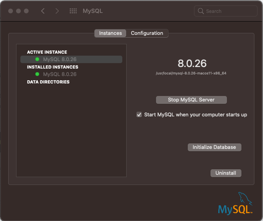Click the Data Directories section header

(48, 82)
